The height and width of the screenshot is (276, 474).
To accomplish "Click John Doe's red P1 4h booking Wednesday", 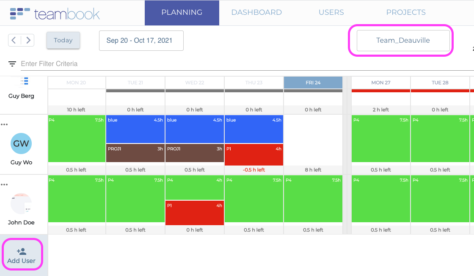I will coord(194,213).
